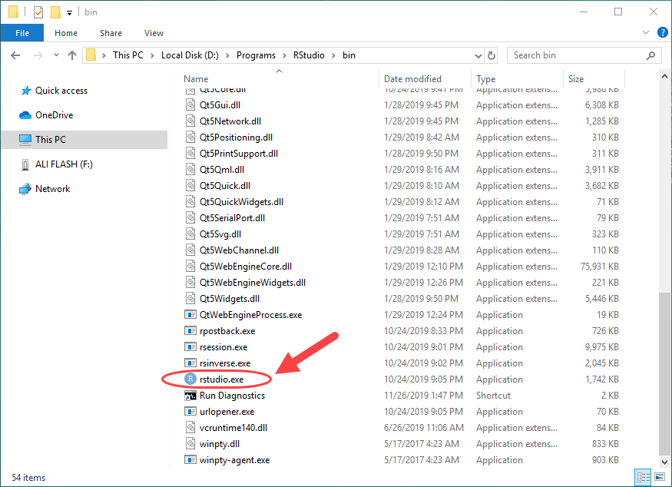Select the urlopener.exe application icon
672x487 pixels.
coord(190,412)
